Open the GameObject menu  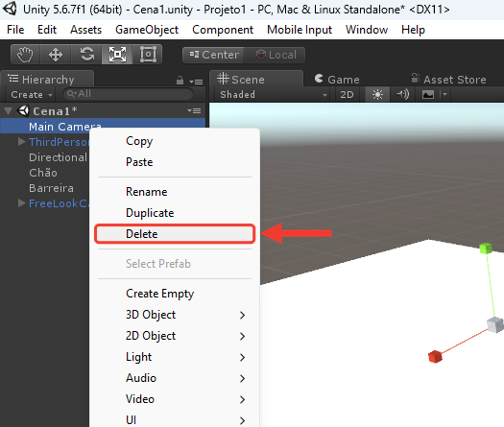(147, 30)
